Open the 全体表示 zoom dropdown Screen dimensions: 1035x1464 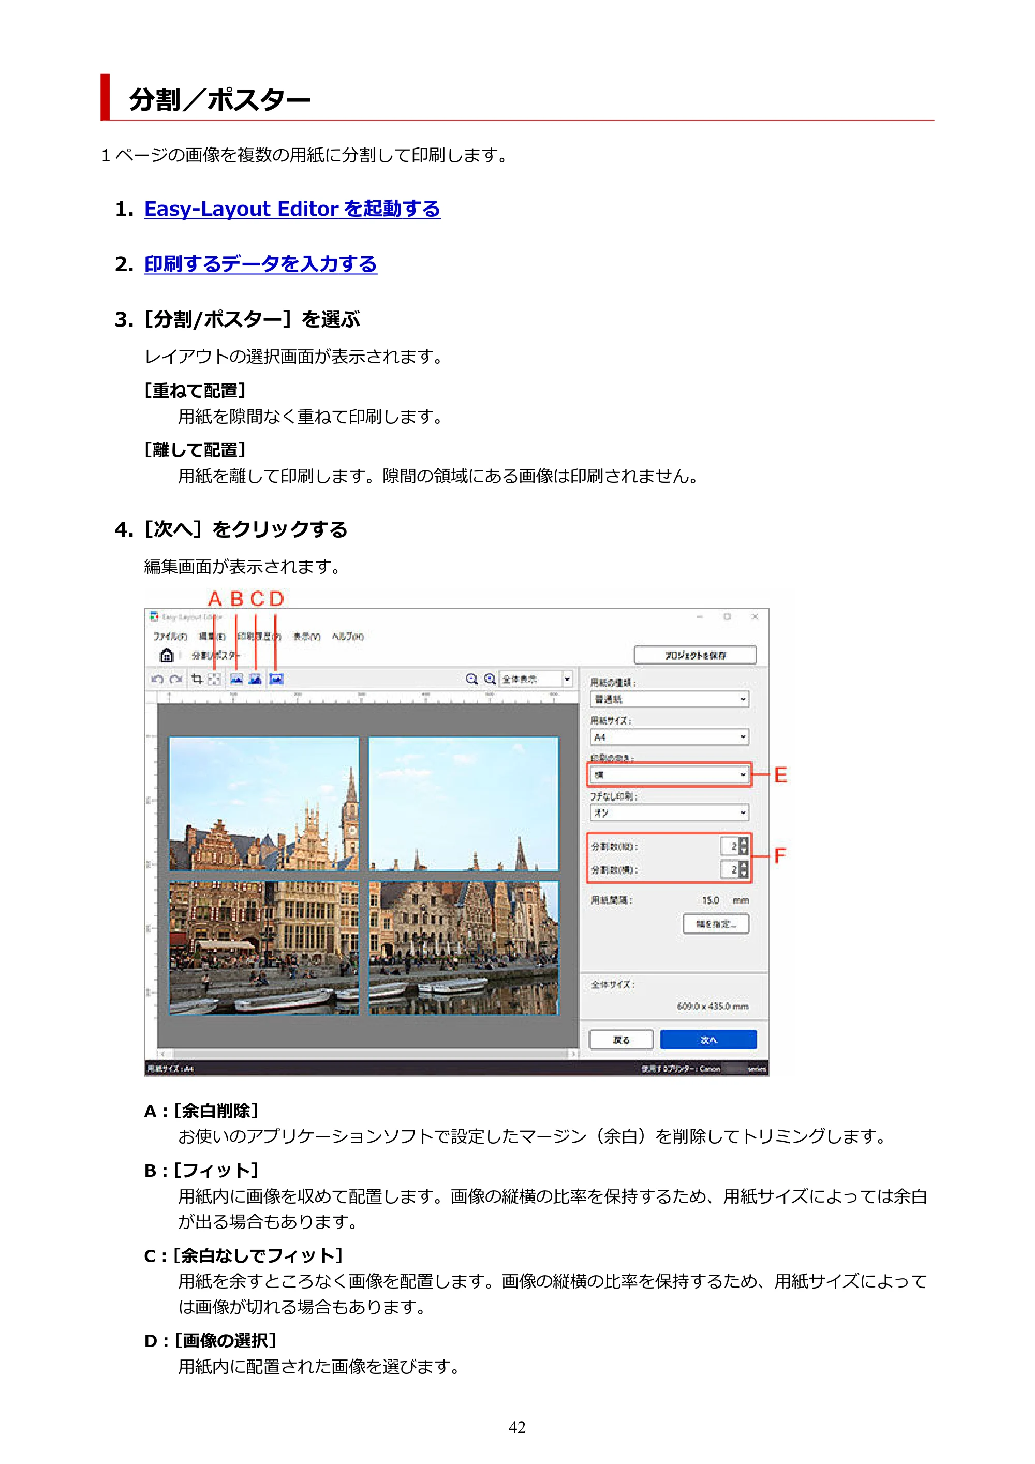click(536, 679)
